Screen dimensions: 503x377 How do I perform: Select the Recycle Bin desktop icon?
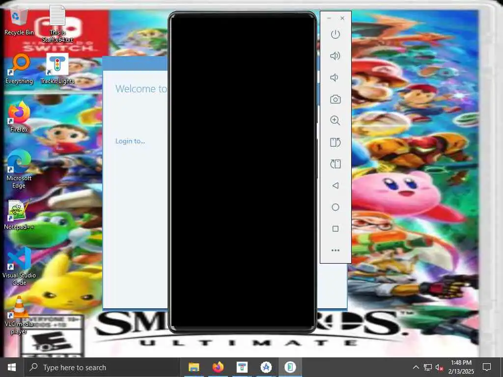pyautogui.click(x=19, y=21)
